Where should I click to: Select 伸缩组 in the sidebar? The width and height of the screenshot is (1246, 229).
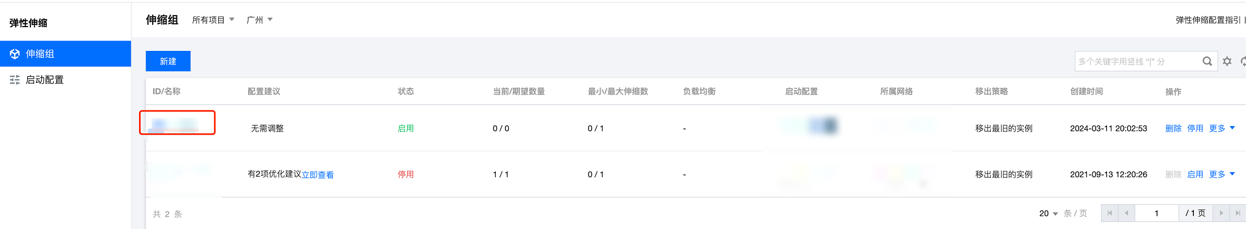tap(40, 54)
